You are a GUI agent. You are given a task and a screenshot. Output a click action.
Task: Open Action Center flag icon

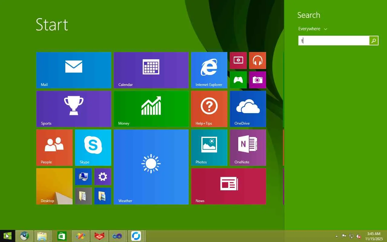point(344,236)
